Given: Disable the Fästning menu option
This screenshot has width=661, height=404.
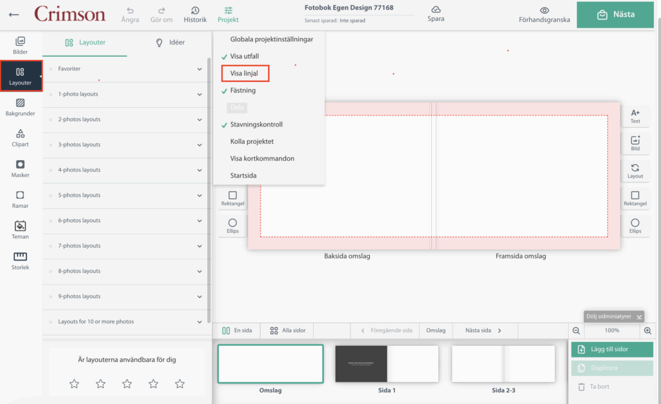Looking at the screenshot, I should click(x=243, y=90).
